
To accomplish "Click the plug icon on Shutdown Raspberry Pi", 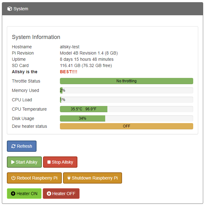I will pos(69,178).
